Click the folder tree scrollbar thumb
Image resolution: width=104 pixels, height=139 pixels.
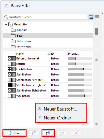(96, 32)
